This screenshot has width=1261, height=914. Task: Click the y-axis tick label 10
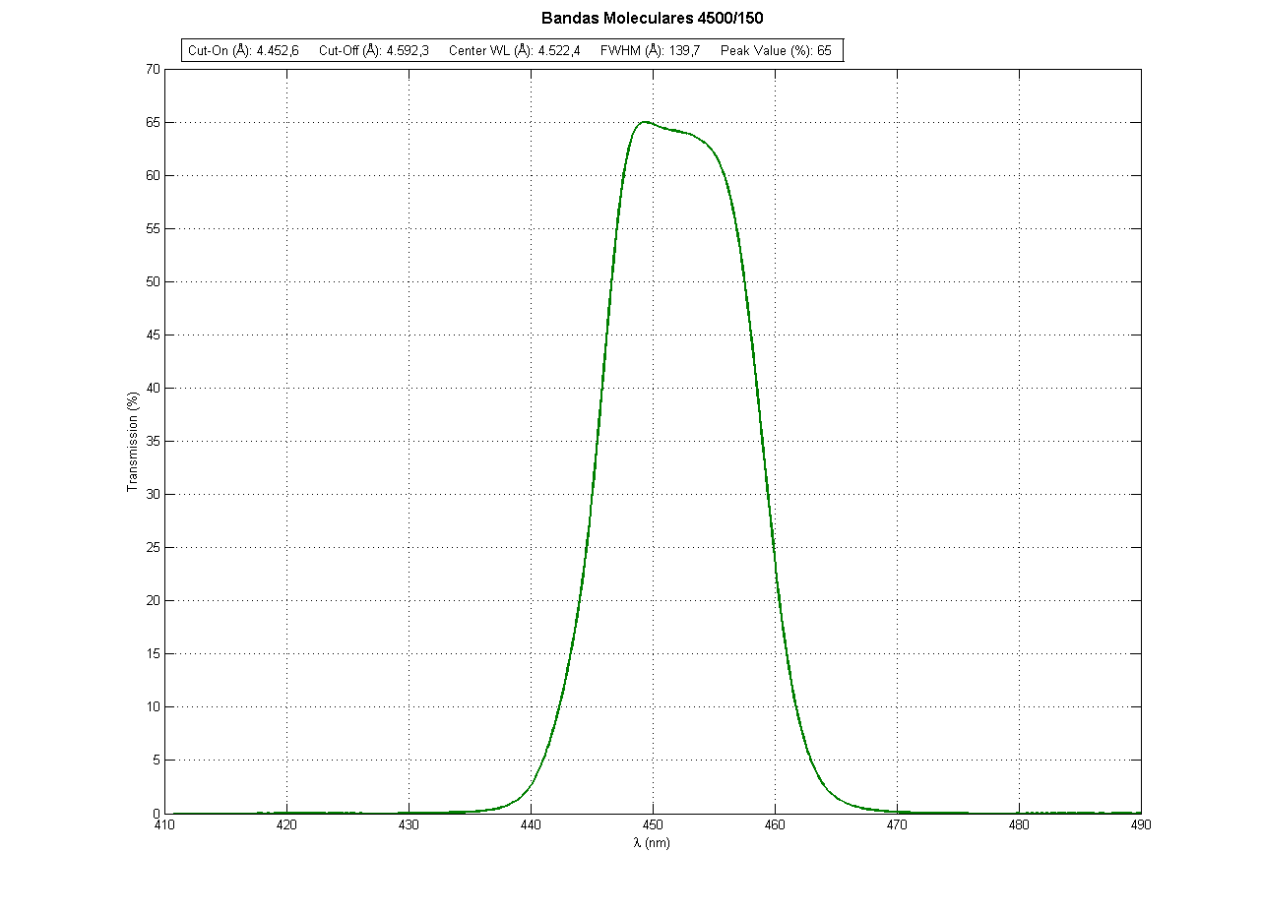(152, 707)
